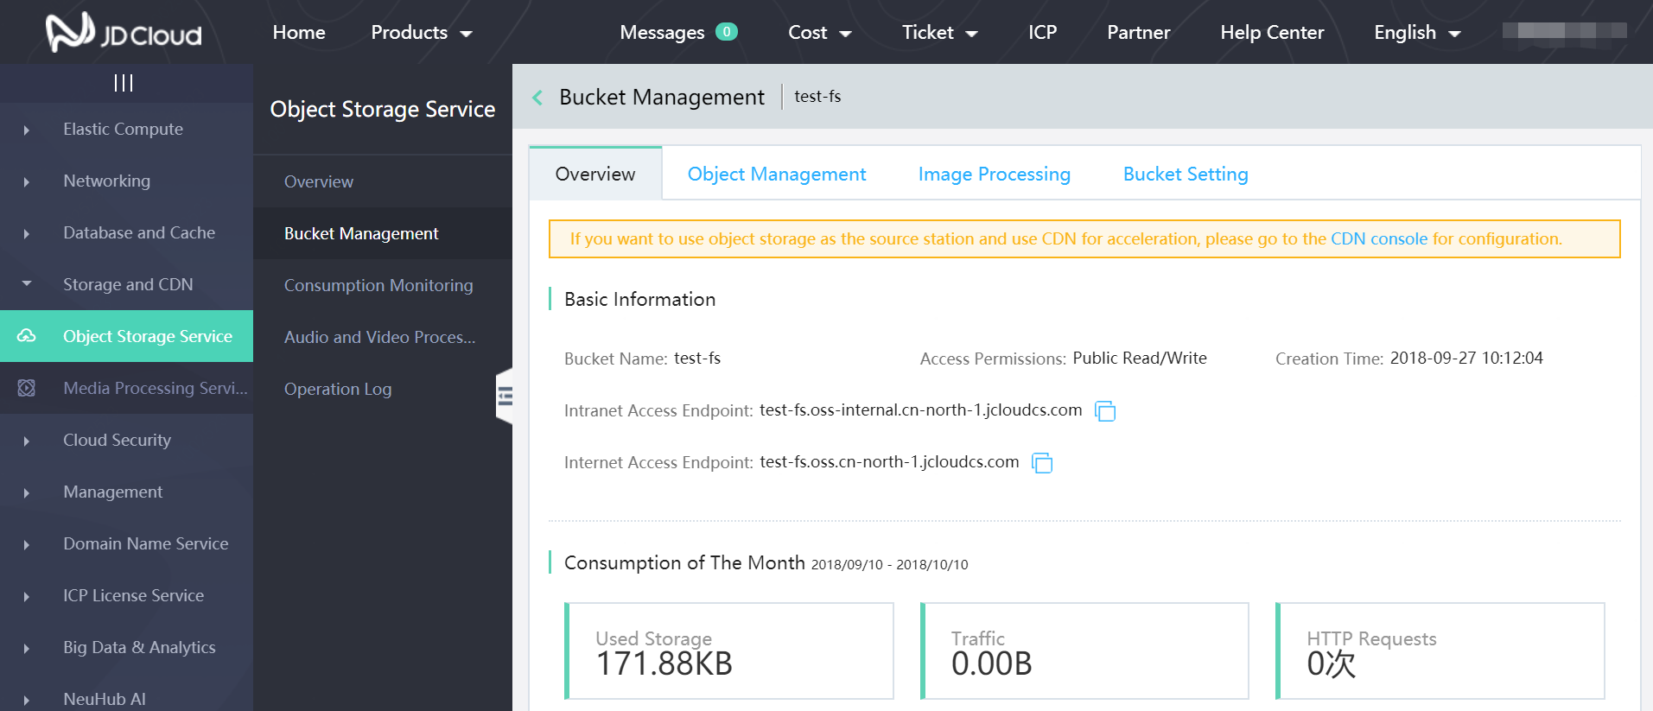The image size is (1653, 711).
Task: Click the test-fs.oss-internal.cn-north-1.jcloudcs.com text
Action: point(921,410)
